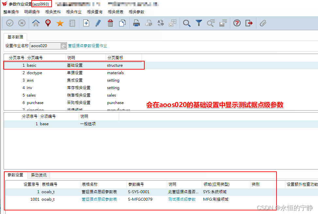Open 测试据点级参数 link
Screen dimensions: 318x214
(x=182, y=199)
